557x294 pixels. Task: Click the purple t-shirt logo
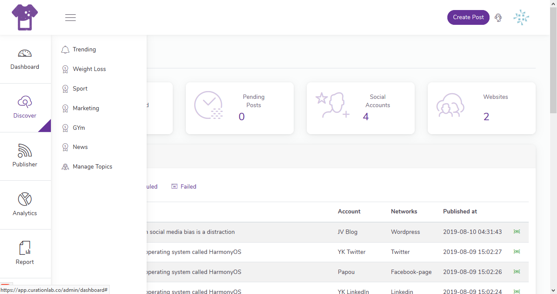coord(25,17)
